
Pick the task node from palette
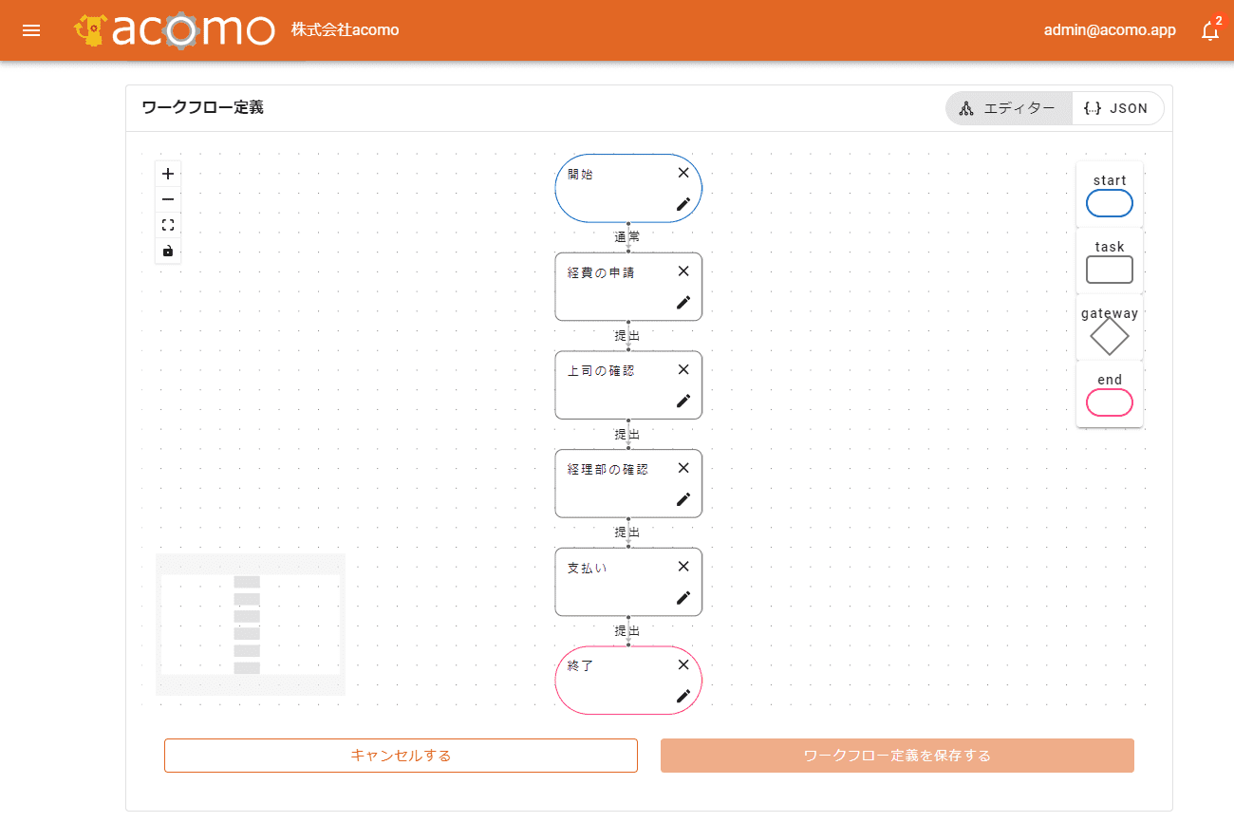pyautogui.click(x=1109, y=270)
